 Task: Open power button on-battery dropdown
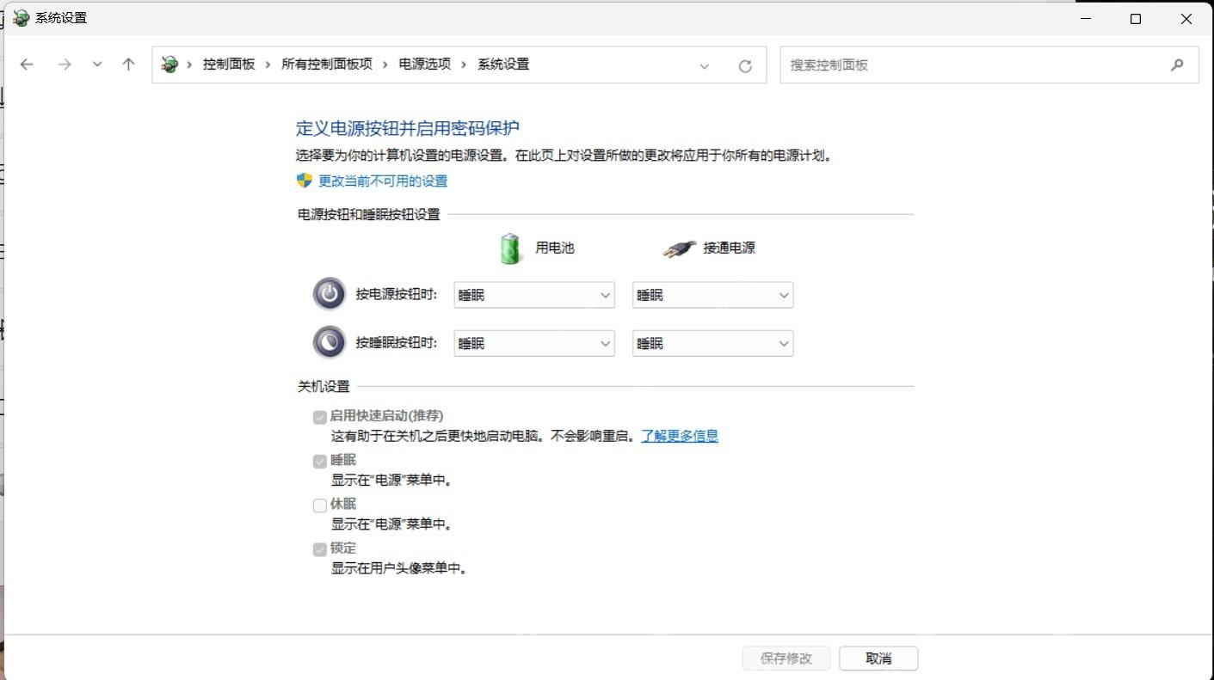(534, 295)
